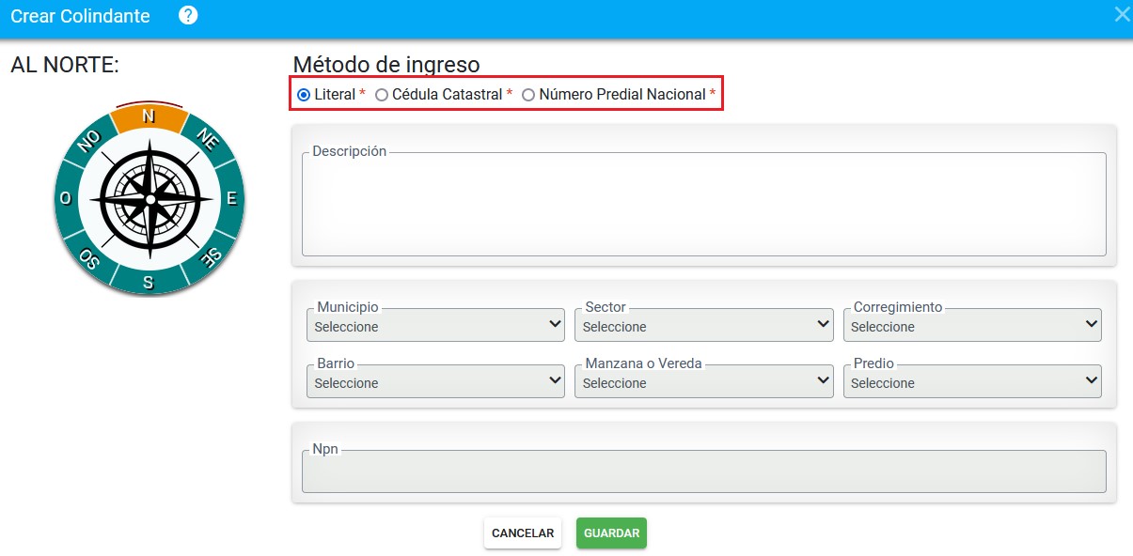The height and width of the screenshot is (556, 1133).
Task: Open the Corregimiento dropdown
Action: pos(972,325)
